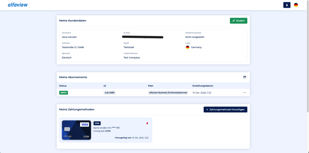Click the alfaview Business plan chip
The width and height of the screenshot is (309, 153).
pyautogui.click(x=168, y=92)
